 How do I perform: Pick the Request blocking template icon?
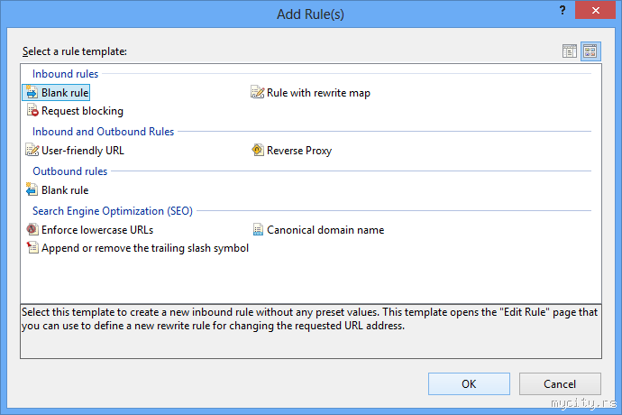[32, 111]
